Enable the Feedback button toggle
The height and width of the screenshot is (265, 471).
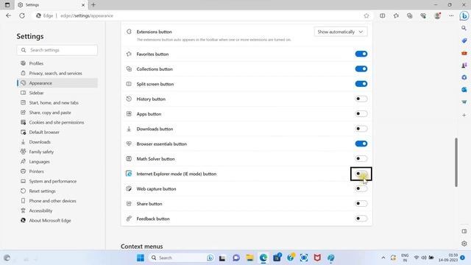coord(361,219)
